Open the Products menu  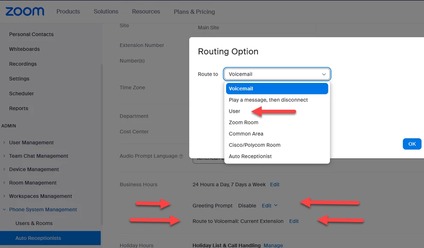point(68,11)
